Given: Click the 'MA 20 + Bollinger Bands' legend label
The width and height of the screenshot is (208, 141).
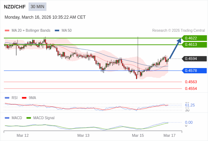Looking at the screenshot, I should pos(31,31).
